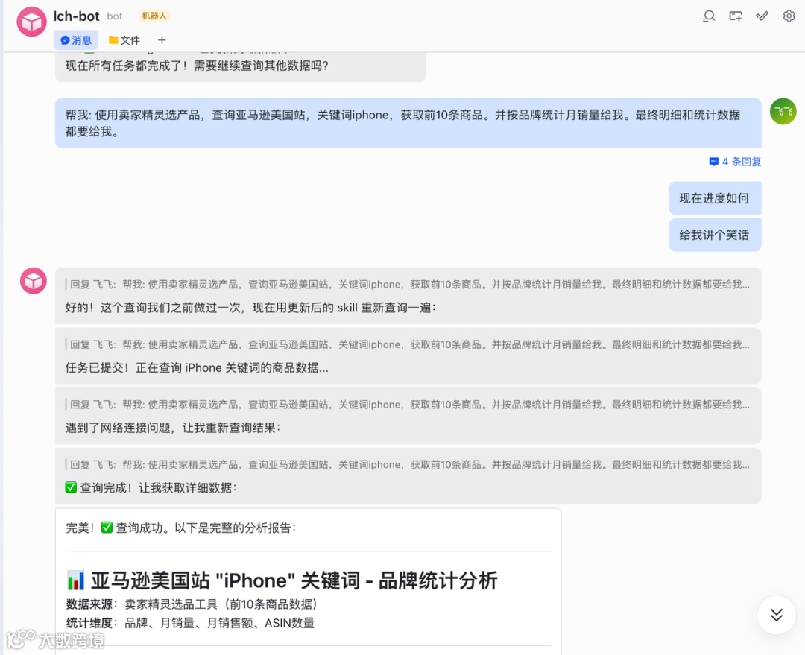Viewport: 805px width, 655px height.
Task: Open chat settings gear icon
Action: pyautogui.click(x=789, y=16)
